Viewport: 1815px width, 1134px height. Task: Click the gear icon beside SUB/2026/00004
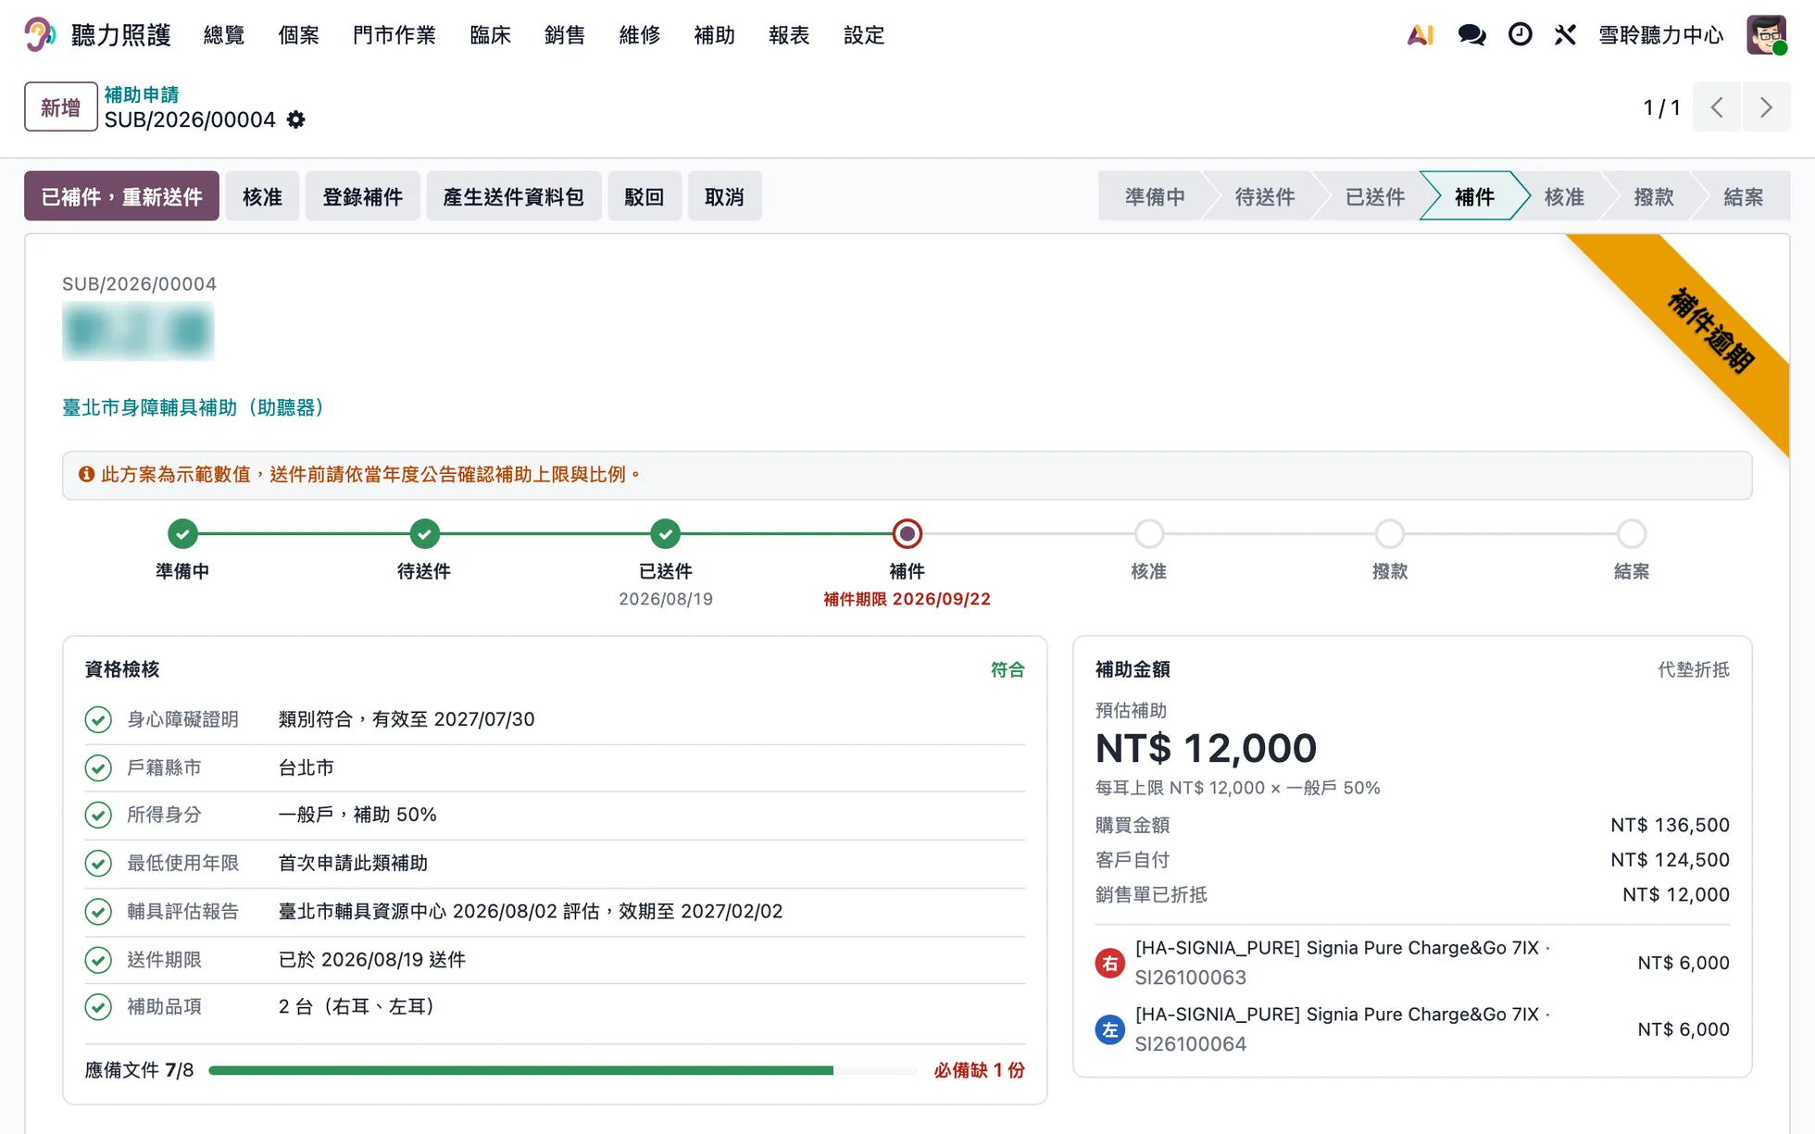click(x=295, y=119)
